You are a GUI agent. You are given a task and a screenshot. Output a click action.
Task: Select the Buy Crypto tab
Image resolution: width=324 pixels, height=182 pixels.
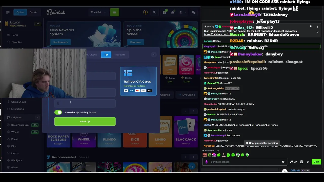pyautogui.click(x=92, y=55)
